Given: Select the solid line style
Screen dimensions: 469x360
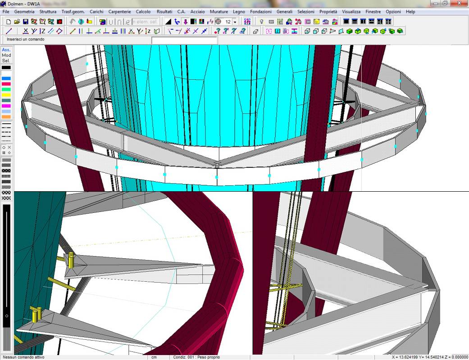Looking at the screenshot, I should tap(6, 124).
